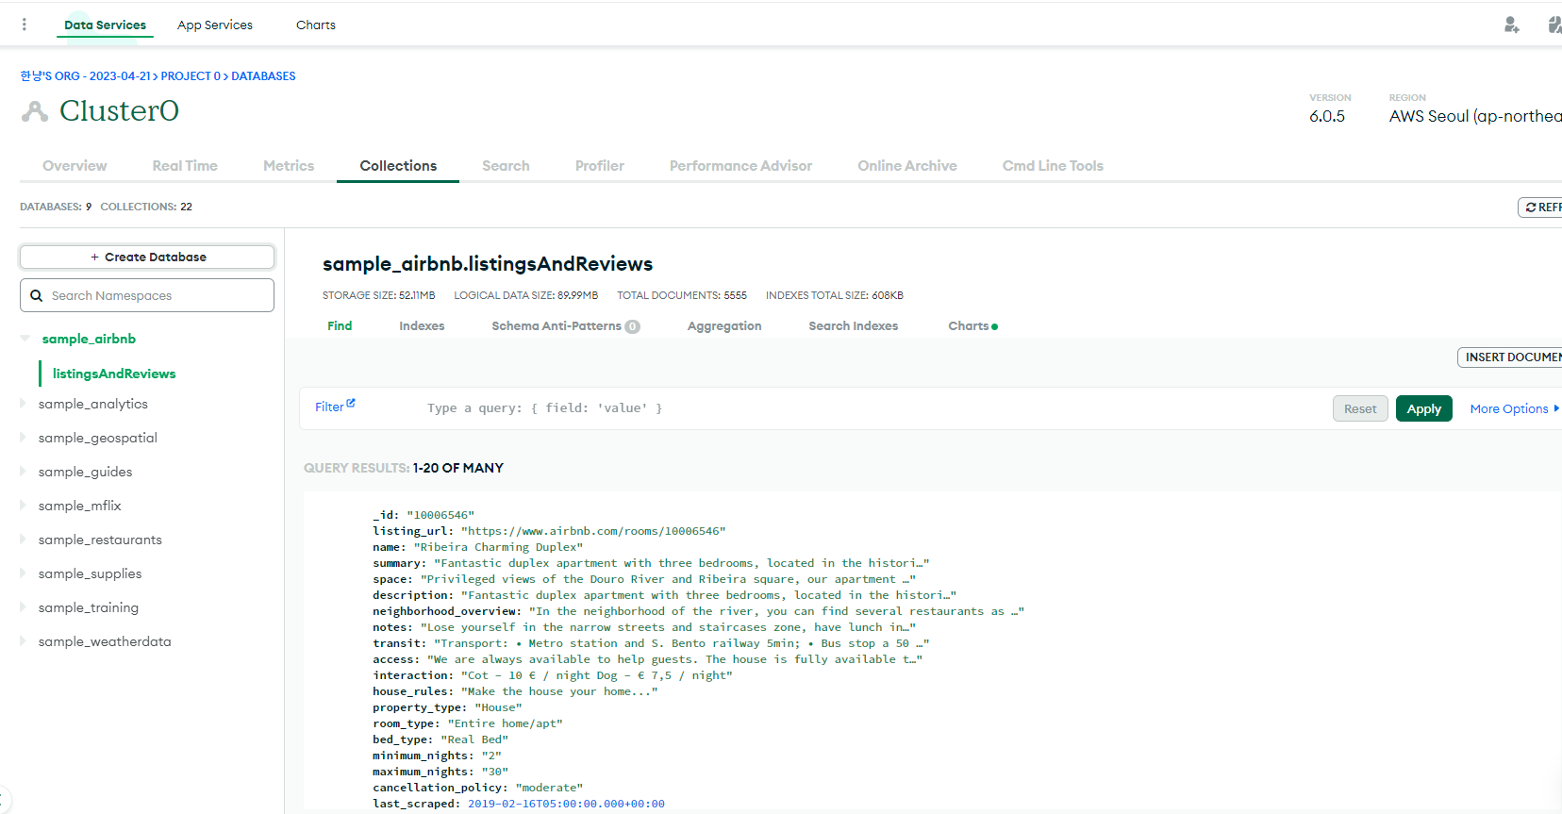This screenshot has width=1562, height=814.
Task: Expand the sample_weatherdata database
Action: tap(23, 641)
